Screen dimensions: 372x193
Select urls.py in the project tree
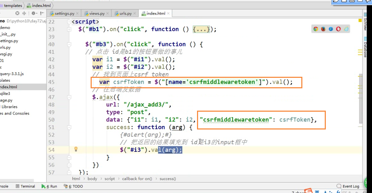[5, 47]
